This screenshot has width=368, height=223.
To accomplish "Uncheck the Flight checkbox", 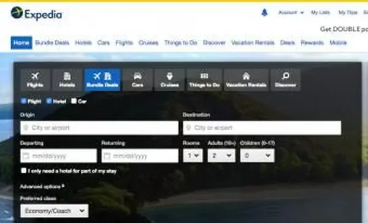I will click(23, 101).
